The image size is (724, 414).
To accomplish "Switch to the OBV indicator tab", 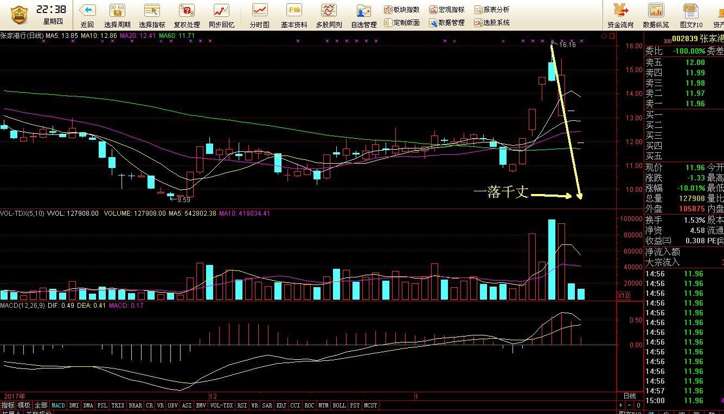I will [174, 405].
